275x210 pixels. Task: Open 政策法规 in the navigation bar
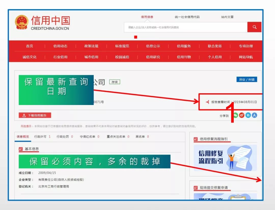coord(91,46)
